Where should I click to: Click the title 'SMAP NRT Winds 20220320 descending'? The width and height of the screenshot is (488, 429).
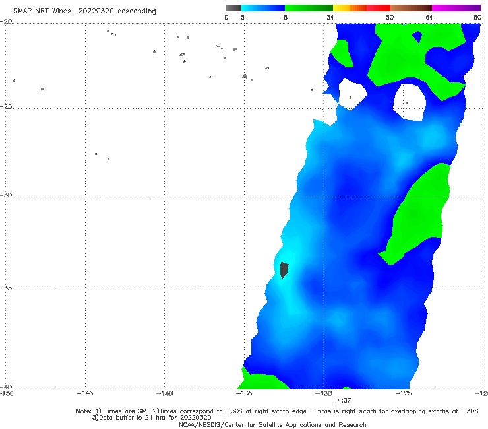(84, 11)
